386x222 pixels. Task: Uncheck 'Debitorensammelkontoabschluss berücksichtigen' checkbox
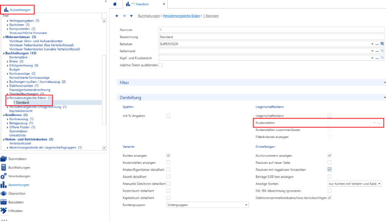click(x=329, y=198)
